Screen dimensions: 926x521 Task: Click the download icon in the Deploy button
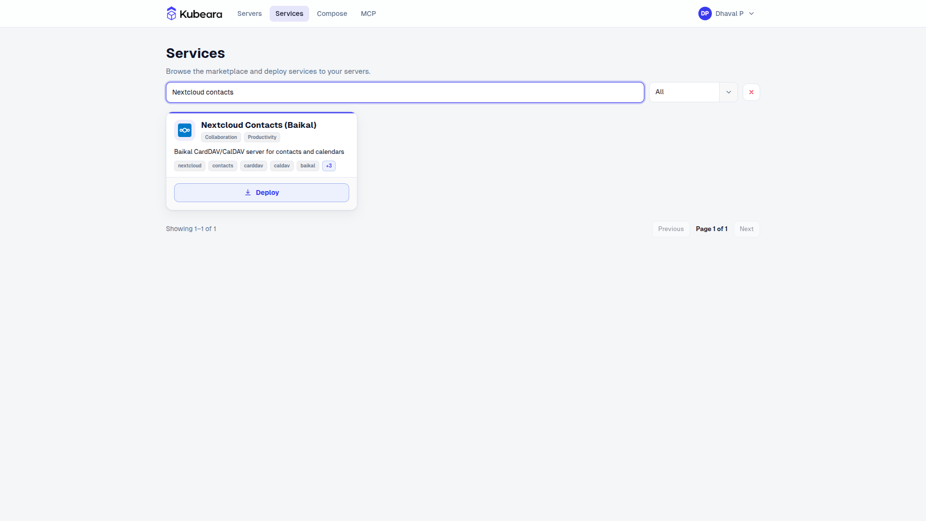pyautogui.click(x=248, y=192)
